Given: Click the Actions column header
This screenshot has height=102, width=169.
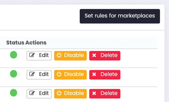Looking at the screenshot, I should click(x=36, y=43).
